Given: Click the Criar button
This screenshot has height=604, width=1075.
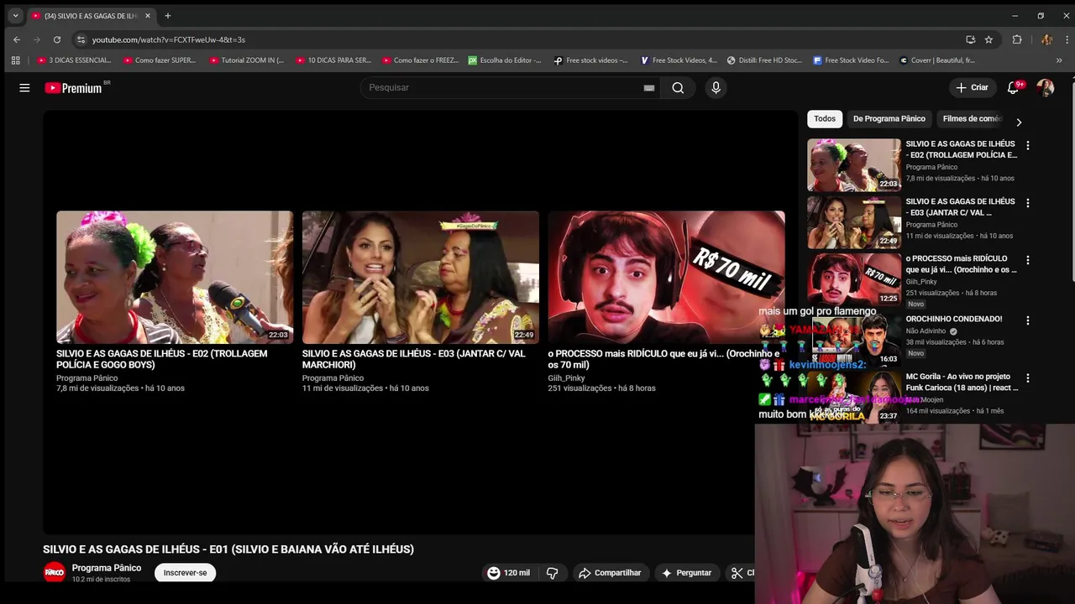Looking at the screenshot, I should [x=972, y=87].
